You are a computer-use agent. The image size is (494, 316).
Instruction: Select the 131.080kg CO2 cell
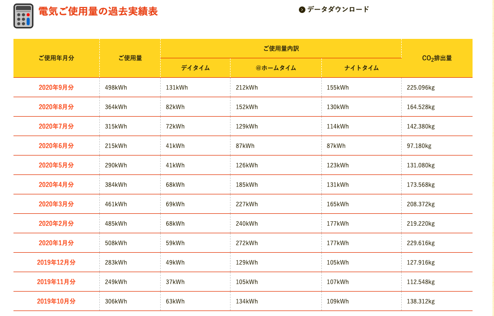437,165
